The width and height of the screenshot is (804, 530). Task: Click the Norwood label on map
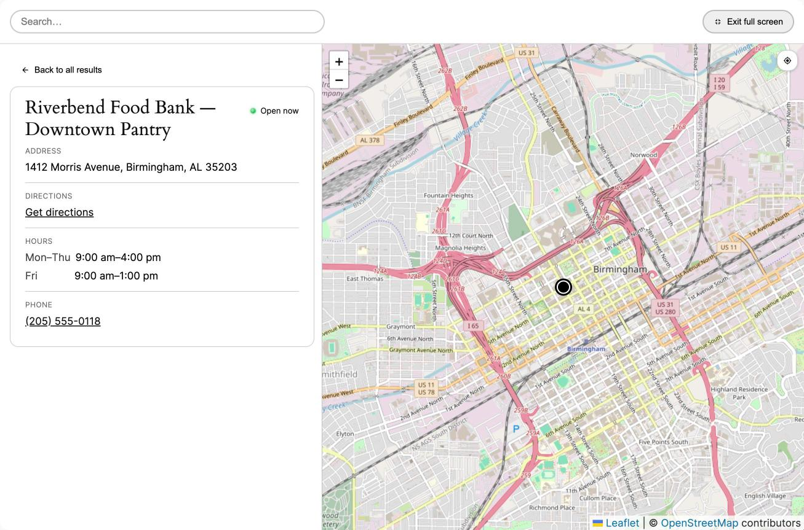click(643, 155)
